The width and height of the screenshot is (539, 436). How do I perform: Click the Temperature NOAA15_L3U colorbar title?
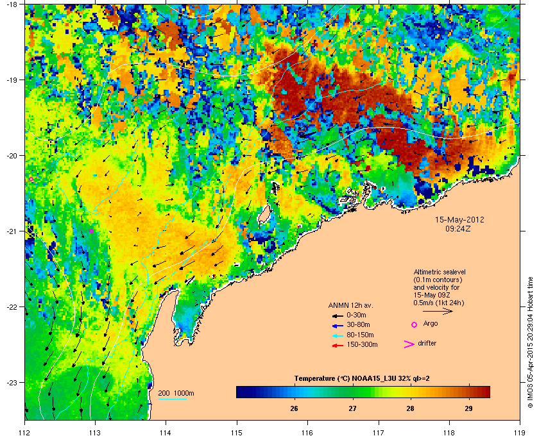tap(362, 379)
